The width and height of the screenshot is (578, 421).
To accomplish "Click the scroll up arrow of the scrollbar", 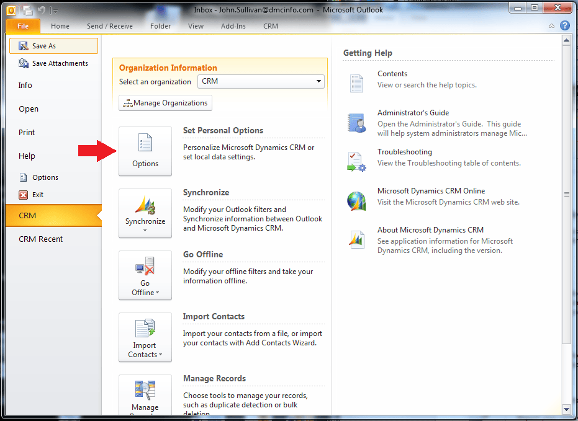I will [567, 40].
